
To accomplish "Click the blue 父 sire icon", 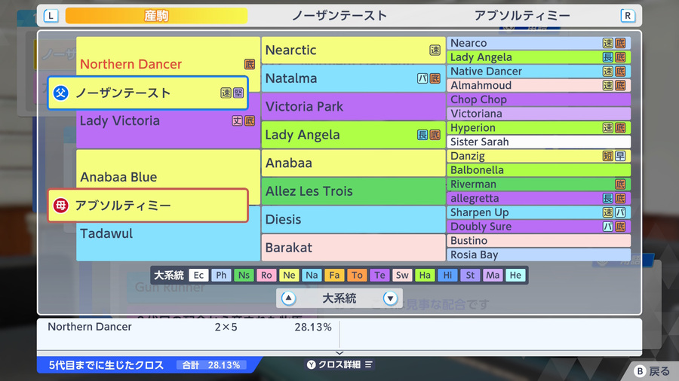I will point(60,93).
